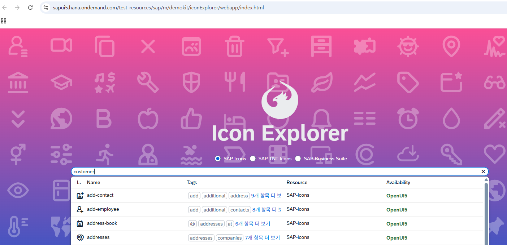Click the Availability column header
The height and width of the screenshot is (245, 507).
pos(398,182)
